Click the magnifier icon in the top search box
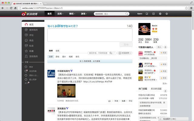This screenshot has height=121, width=194. 127,14
